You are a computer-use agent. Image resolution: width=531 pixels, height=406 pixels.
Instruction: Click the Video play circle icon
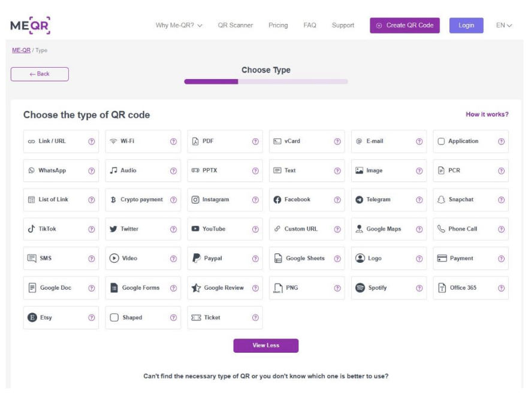(114, 258)
